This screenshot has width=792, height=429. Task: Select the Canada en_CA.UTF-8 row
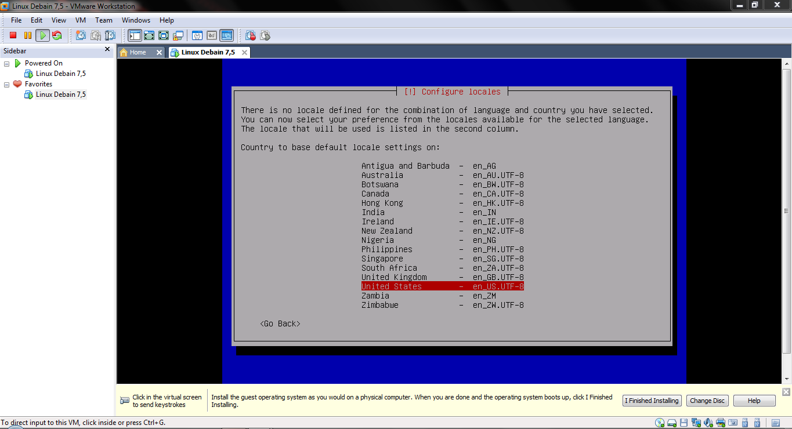pos(443,194)
